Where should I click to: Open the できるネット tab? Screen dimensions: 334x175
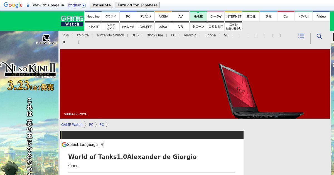128,26
